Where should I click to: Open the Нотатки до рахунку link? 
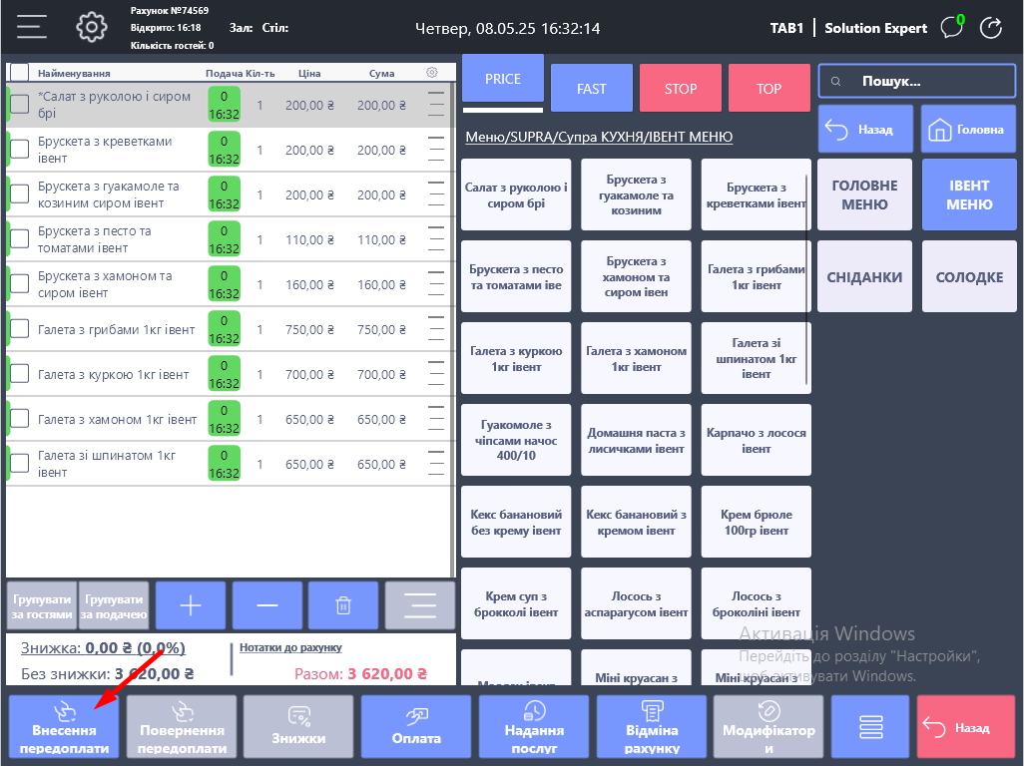(290, 647)
